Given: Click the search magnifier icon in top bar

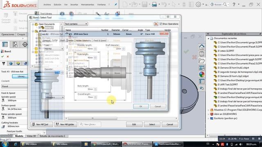Looking at the screenshot, I should (225, 4).
